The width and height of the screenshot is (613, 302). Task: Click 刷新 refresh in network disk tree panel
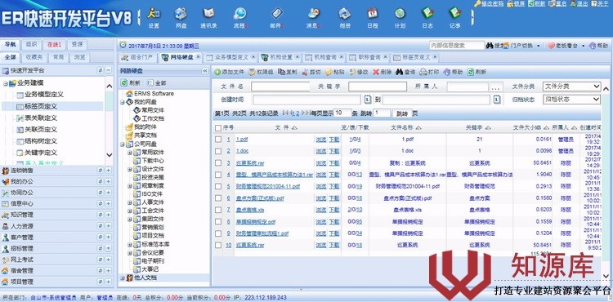click(131, 82)
